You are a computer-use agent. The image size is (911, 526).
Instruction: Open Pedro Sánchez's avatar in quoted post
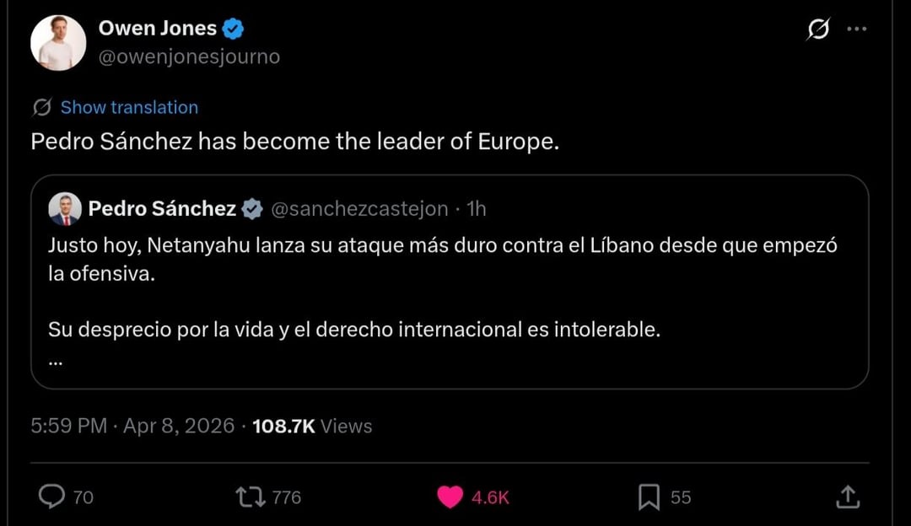65,209
